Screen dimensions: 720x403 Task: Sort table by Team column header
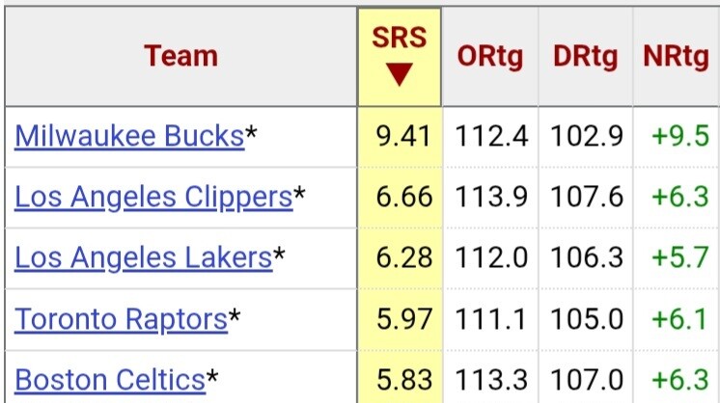point(180,56)
